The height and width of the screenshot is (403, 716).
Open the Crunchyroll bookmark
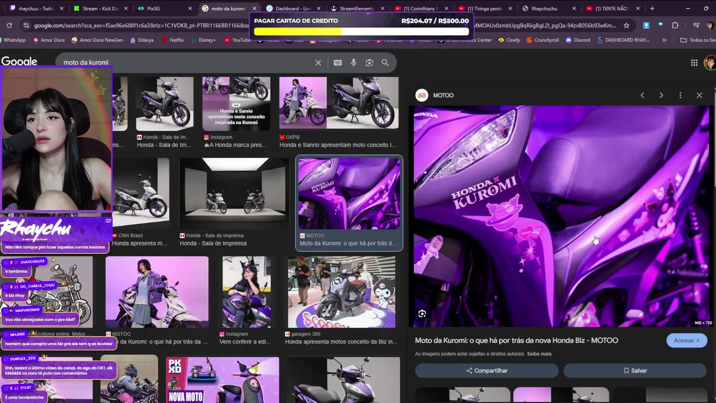pyautogui.click(x=543, y=40)
